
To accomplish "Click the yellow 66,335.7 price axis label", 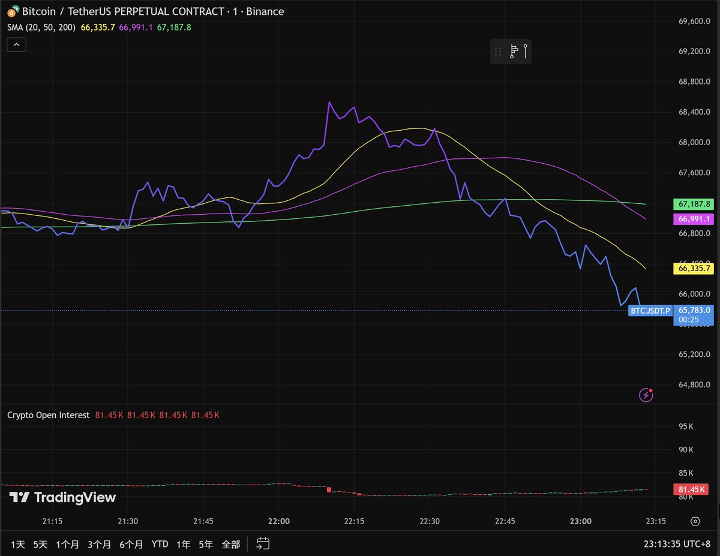I will (693, 269).
